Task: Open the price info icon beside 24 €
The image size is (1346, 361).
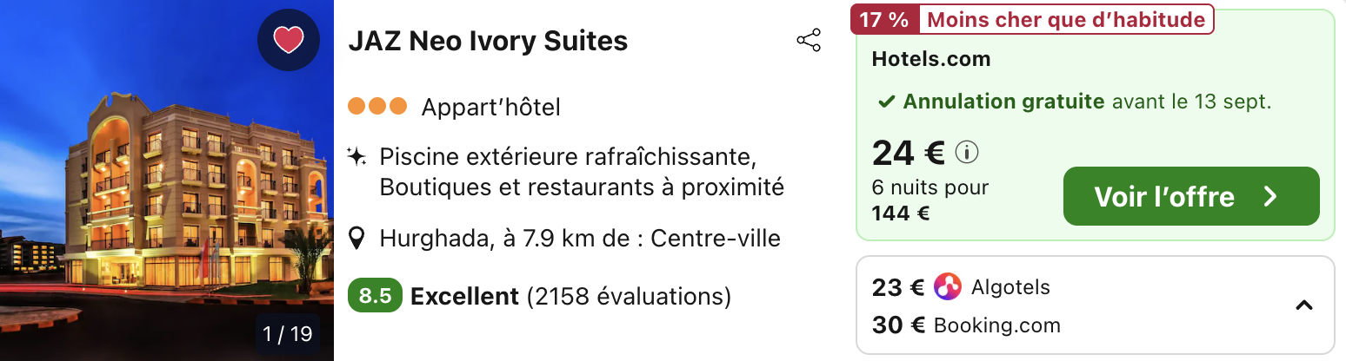Action: click(x=967, y=153)
